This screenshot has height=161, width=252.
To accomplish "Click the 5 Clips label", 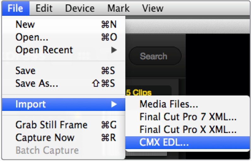I will point(139,93).
